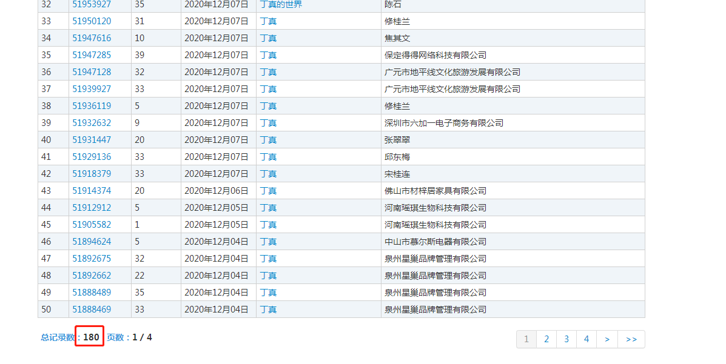Jump to last page with >> button
Screen dimensions: 726x364
click(x=631, y=339)
